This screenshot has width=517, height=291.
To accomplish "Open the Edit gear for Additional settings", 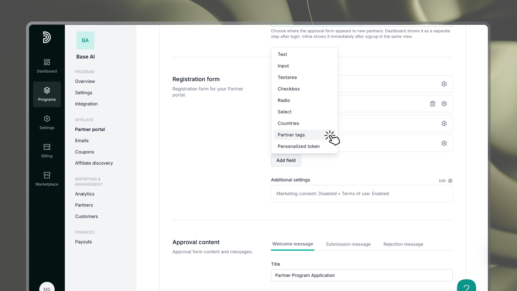I will 450,181.
